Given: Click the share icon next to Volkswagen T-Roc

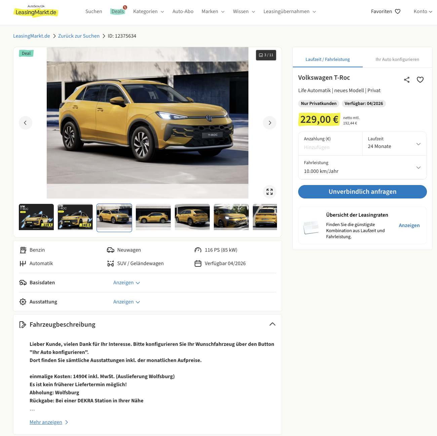Looking at the screenshot, I should pos(407,80).
